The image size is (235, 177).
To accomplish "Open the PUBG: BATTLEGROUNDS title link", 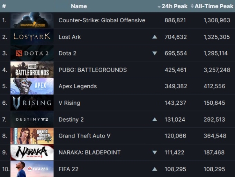I will point(92,70).
